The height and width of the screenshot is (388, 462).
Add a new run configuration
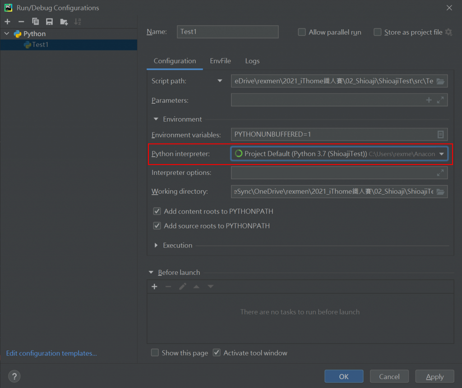[x=7, y=22]
